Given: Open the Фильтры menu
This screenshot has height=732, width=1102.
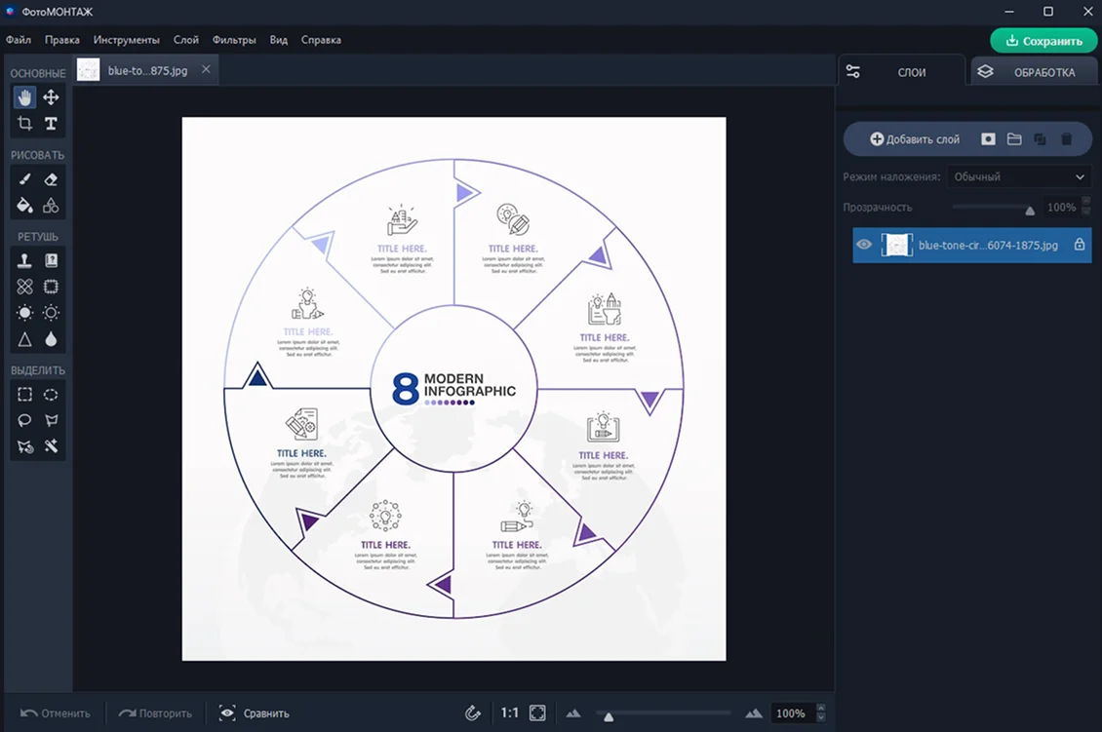Looking at the screenshot, I should [x=234, y=40].
